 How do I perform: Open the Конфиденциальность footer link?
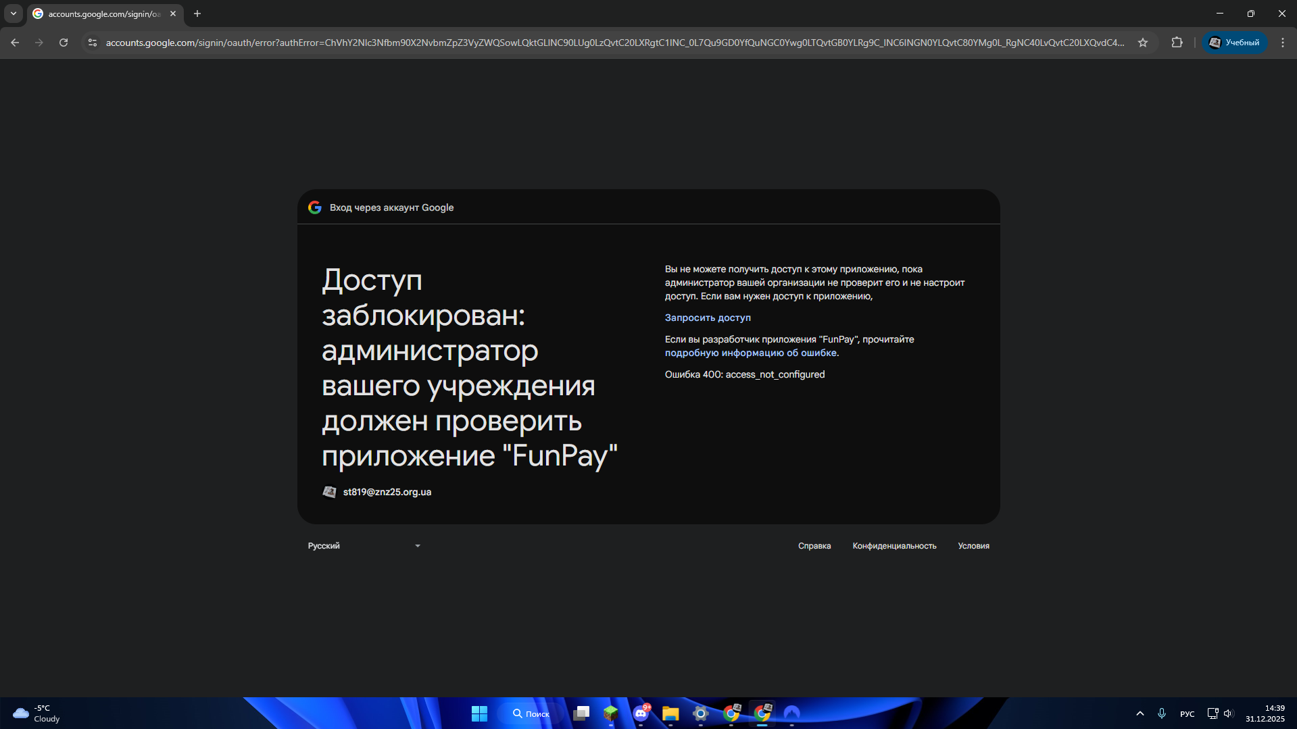point(894,546)
